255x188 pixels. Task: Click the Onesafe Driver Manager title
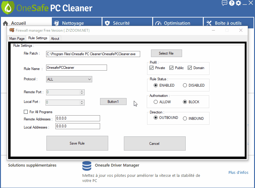coord(117,165)
